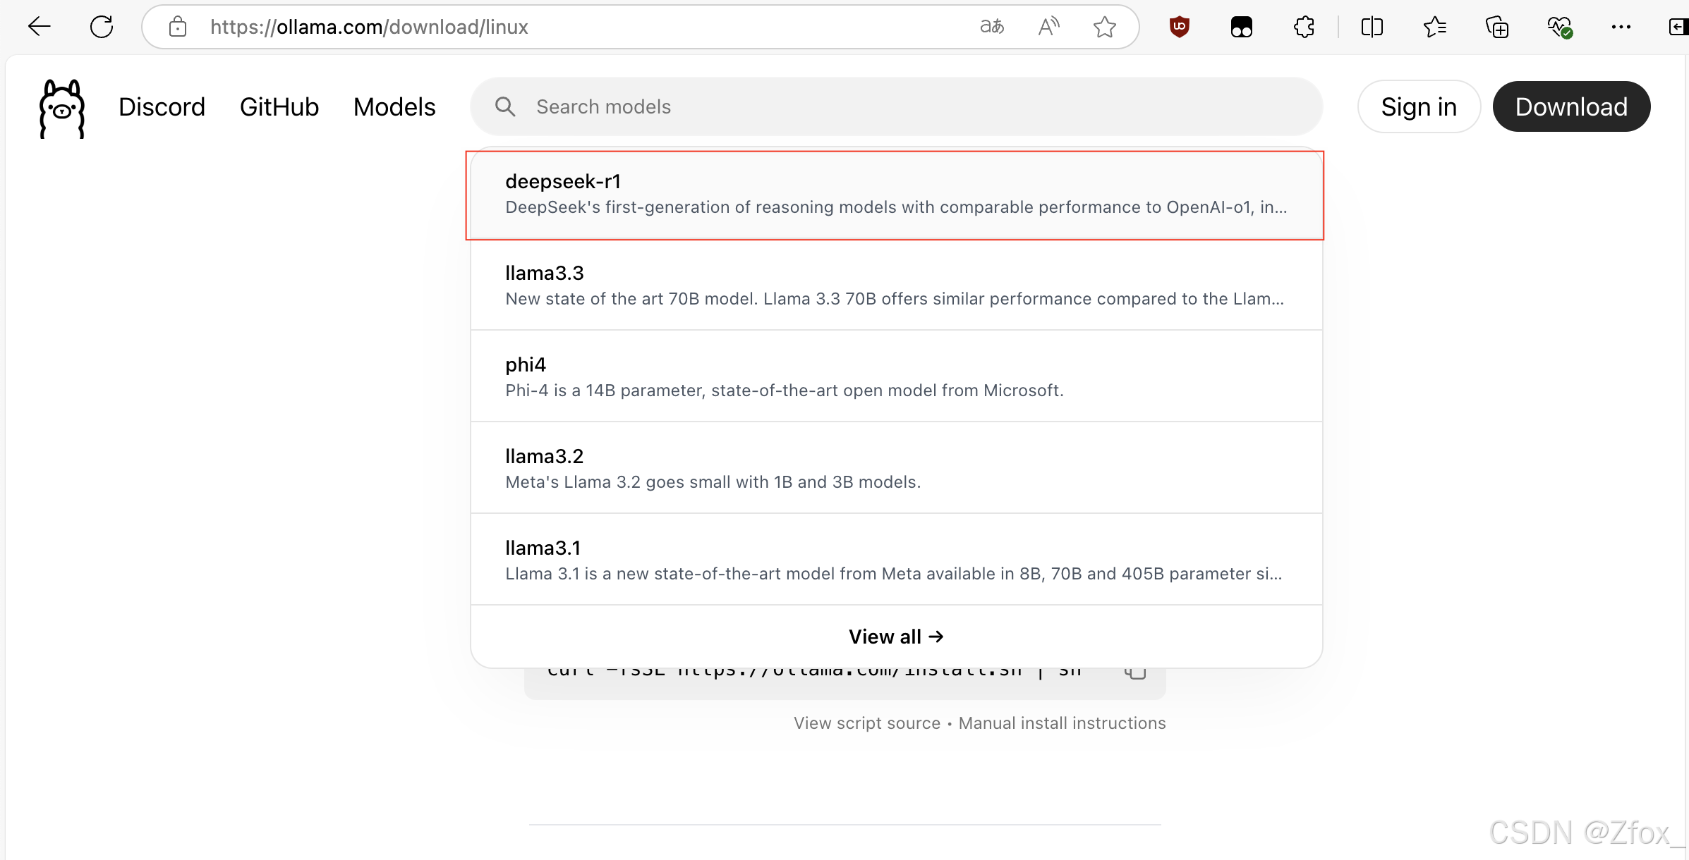
Task: Select the phi4 search result
Action: tap(896, 376)
